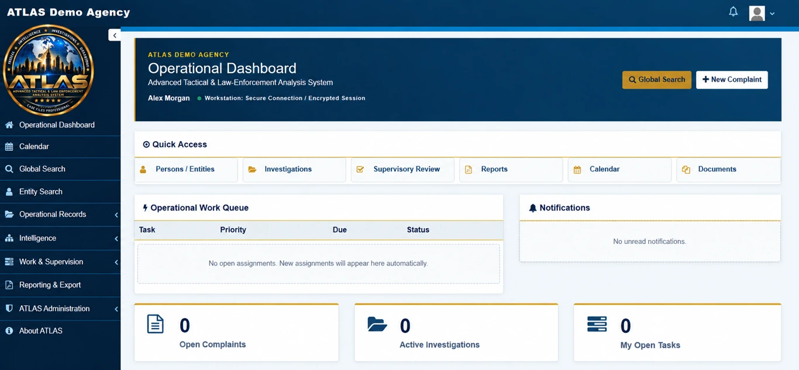Open the Documents quick access tile

[728, 170]
